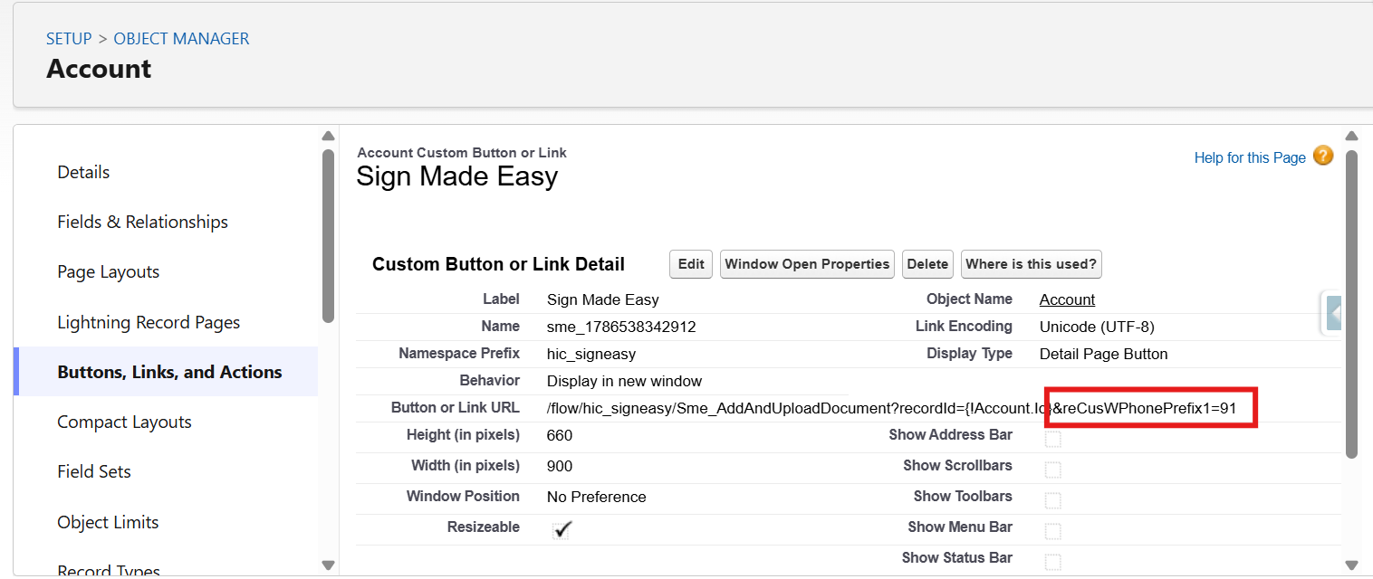
Task: Open Fields & Relationships in sidebar
Action: [x=142, y=222]
